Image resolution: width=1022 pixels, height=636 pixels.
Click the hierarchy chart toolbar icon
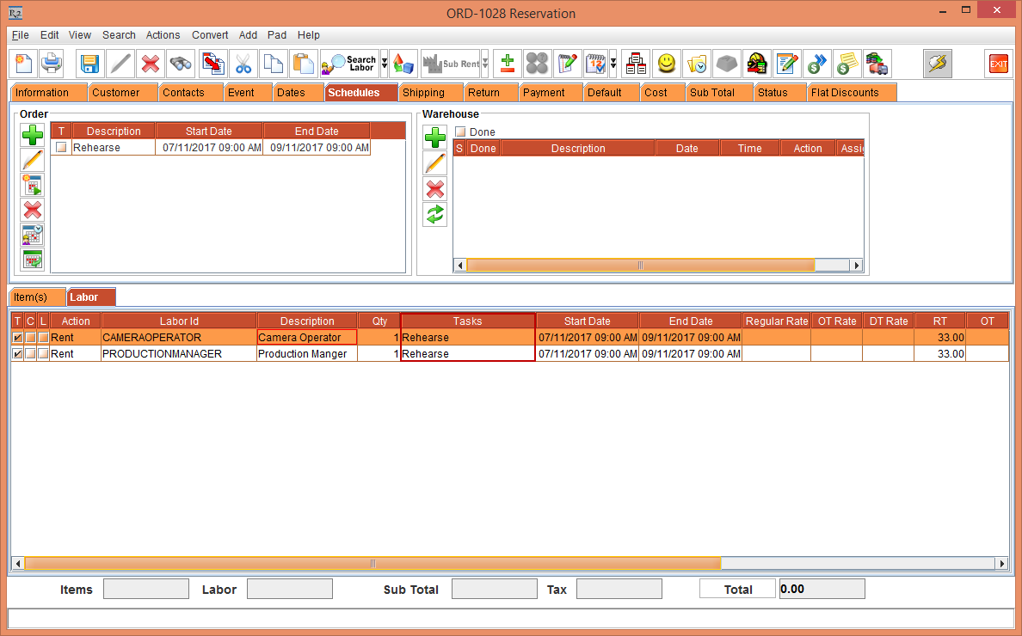coord(636,64)
